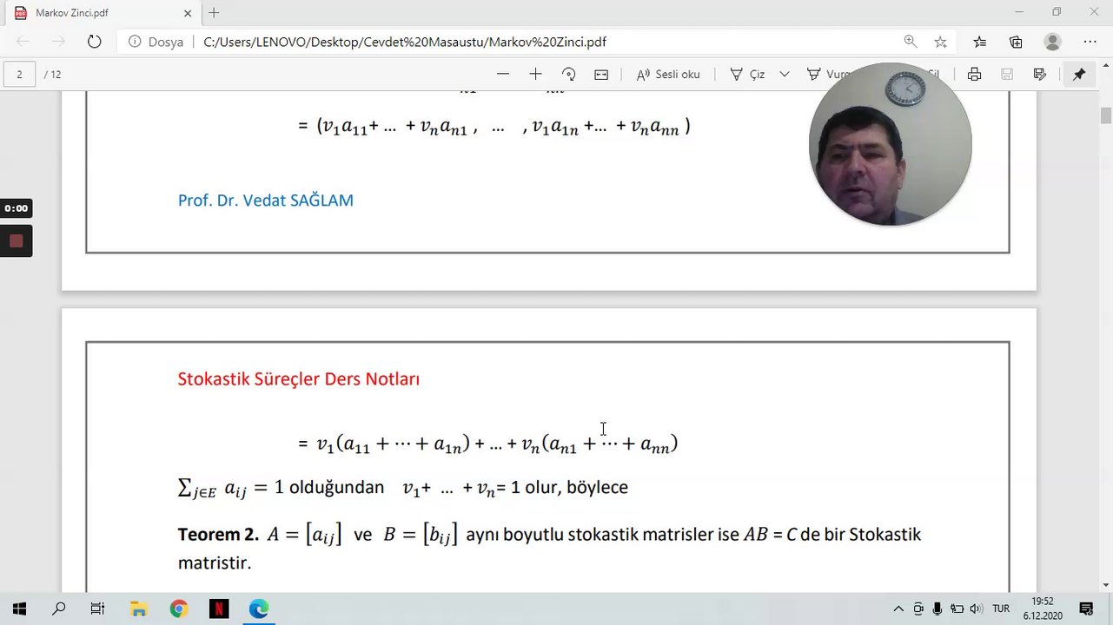Viewport: 1113px width, 625px height.
Task: Click the Microsoft Edge taskbar icon
Action: [x=259, y=609]
